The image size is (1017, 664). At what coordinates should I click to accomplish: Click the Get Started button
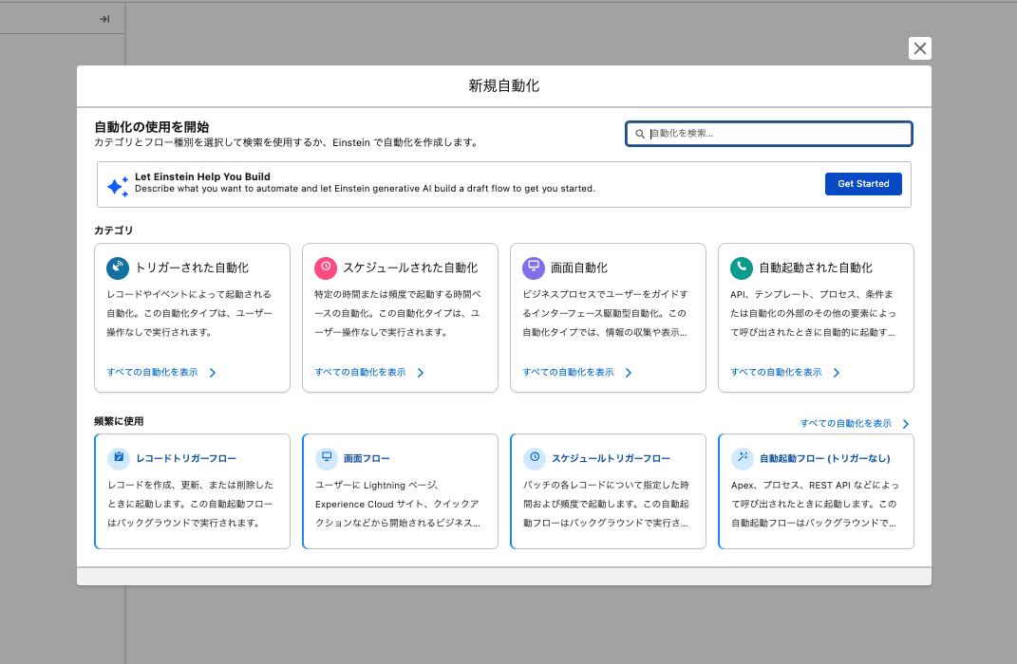863,183
